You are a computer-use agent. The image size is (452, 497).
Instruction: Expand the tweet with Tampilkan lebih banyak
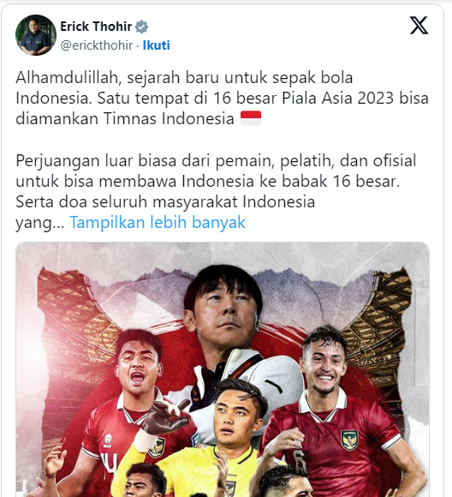pyautogui.click(x=158, y=222)
